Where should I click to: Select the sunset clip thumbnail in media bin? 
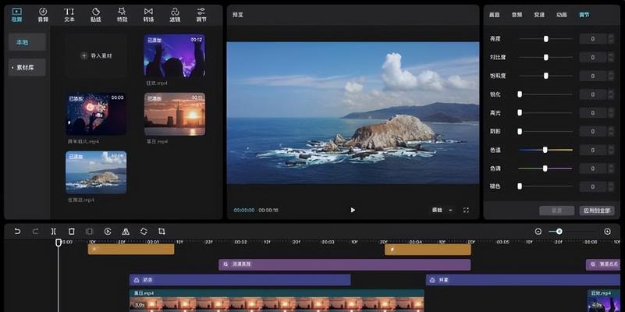[175, 114]
